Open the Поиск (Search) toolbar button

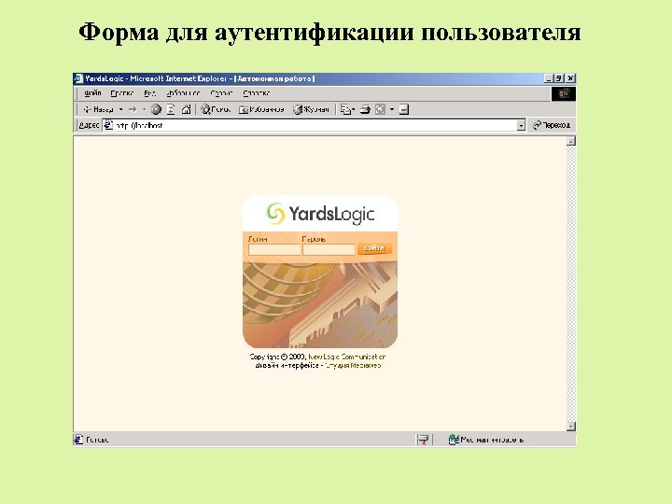pyautogui.click(x=216, y=110)
